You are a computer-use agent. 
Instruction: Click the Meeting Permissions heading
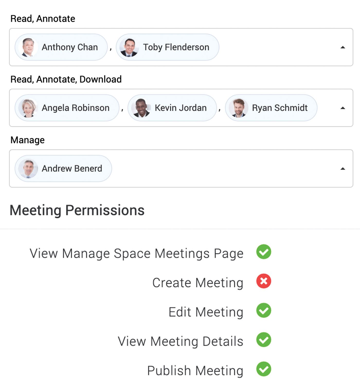[77, 210]
